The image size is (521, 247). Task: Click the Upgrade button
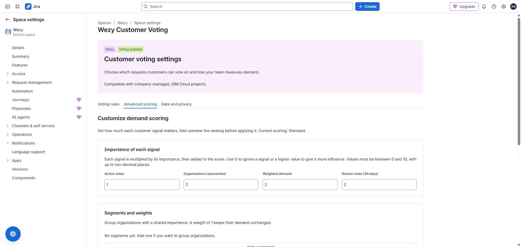click(464, 7)
